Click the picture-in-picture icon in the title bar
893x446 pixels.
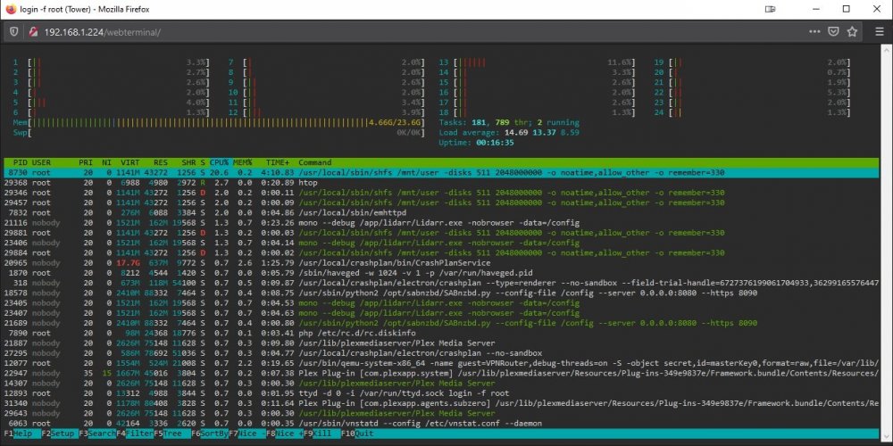[771, 9]
